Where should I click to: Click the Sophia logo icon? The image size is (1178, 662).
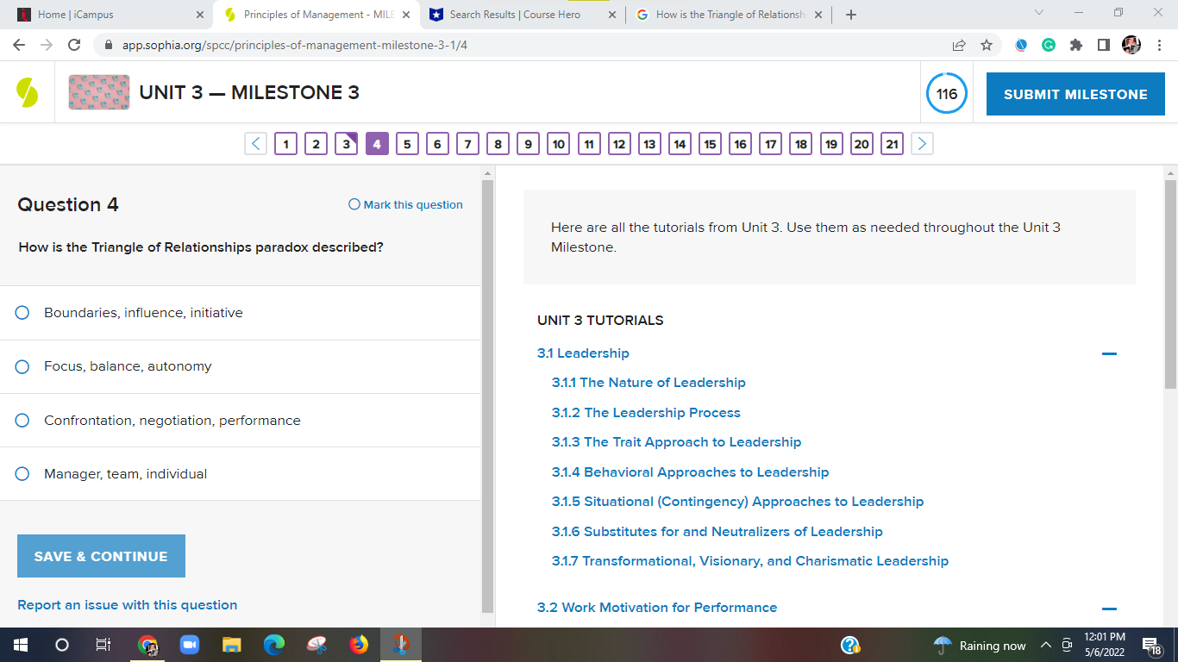point(28,92)
